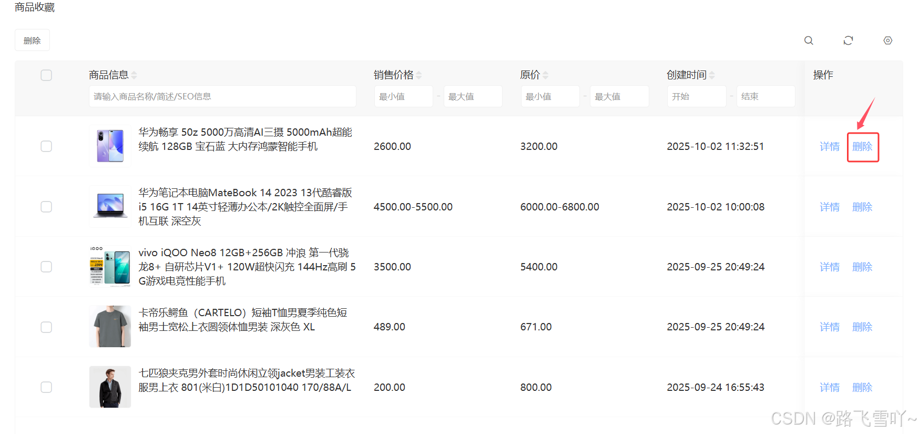Click the 200.00 sale price cell
This screenshot has height=434, width=919.
tap(390, 388)
